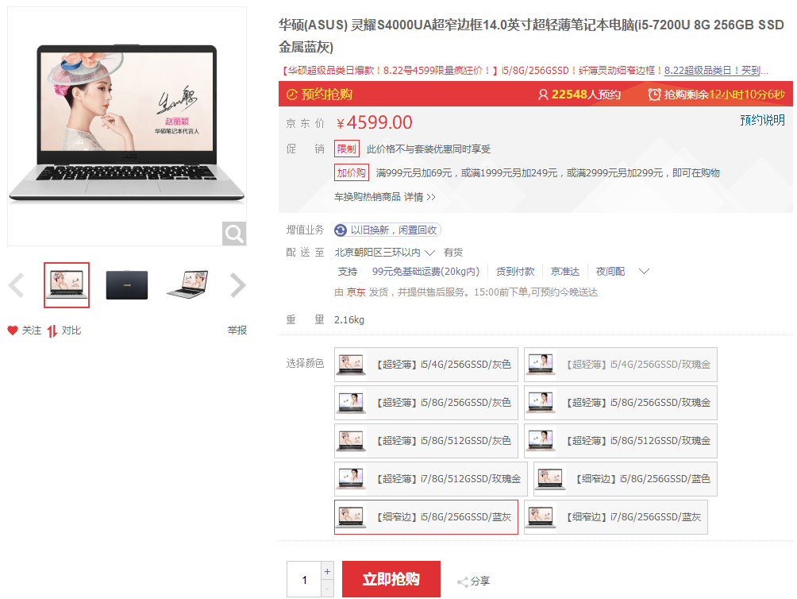
Task: Click the 分享 share icon
Action: [x=462, y=582]
